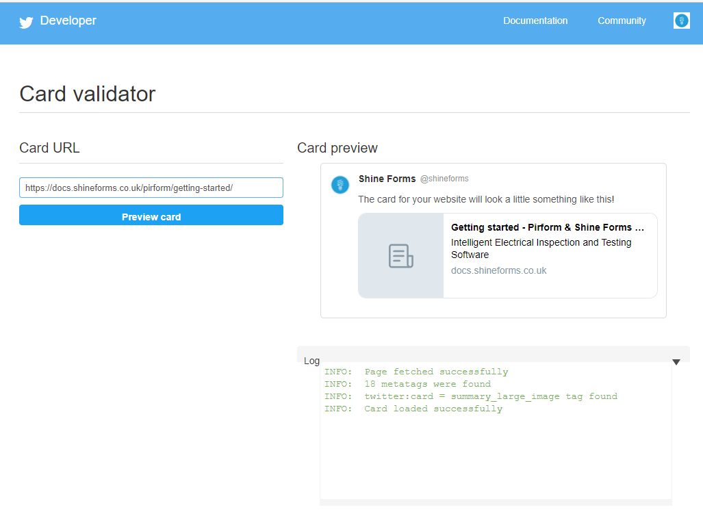
Task: Click the Twitter bird logo
Action: (26, 23)
